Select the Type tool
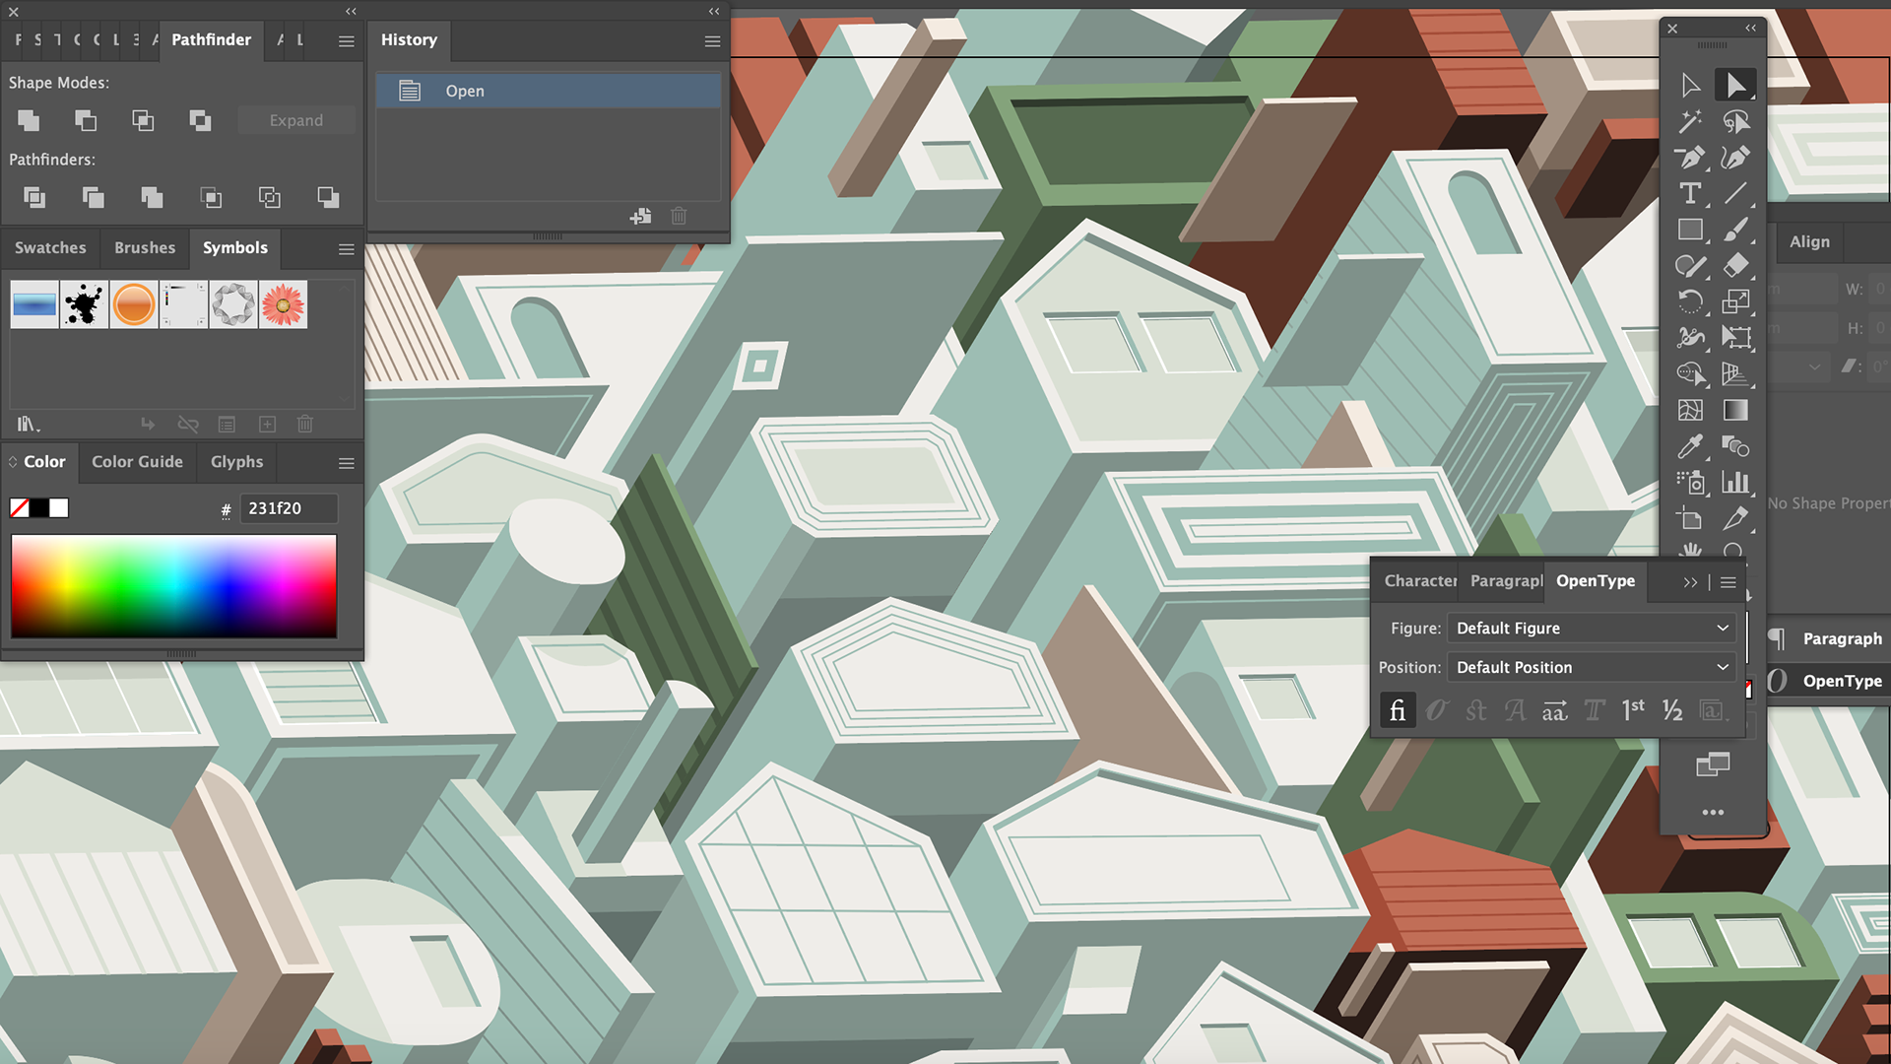The image size is (1891, 1064). point(1690,194)
